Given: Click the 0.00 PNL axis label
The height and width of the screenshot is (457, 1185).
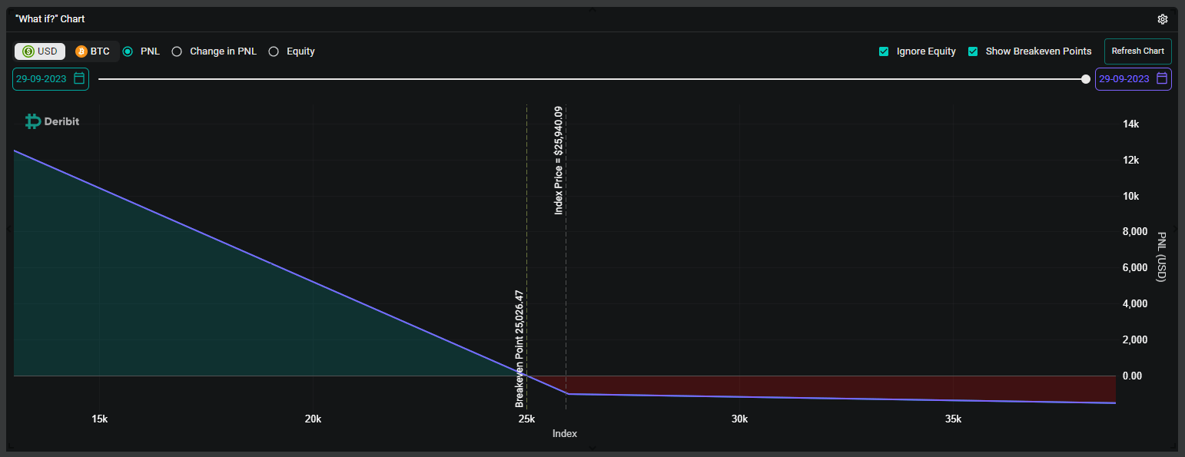Looking at the screenshot, I should coord(1130,376).
